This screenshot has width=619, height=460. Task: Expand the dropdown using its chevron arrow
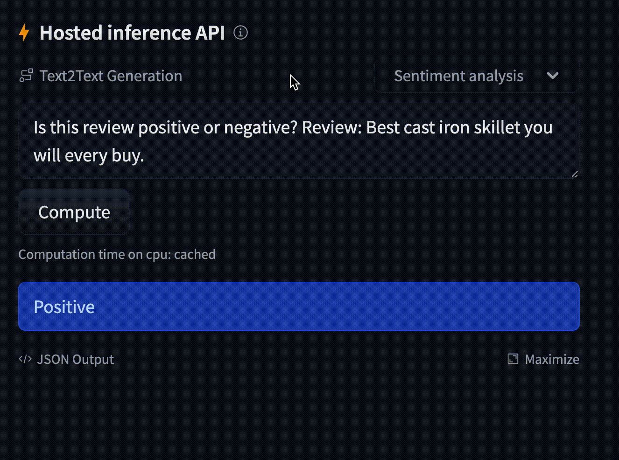pos(553,76)
